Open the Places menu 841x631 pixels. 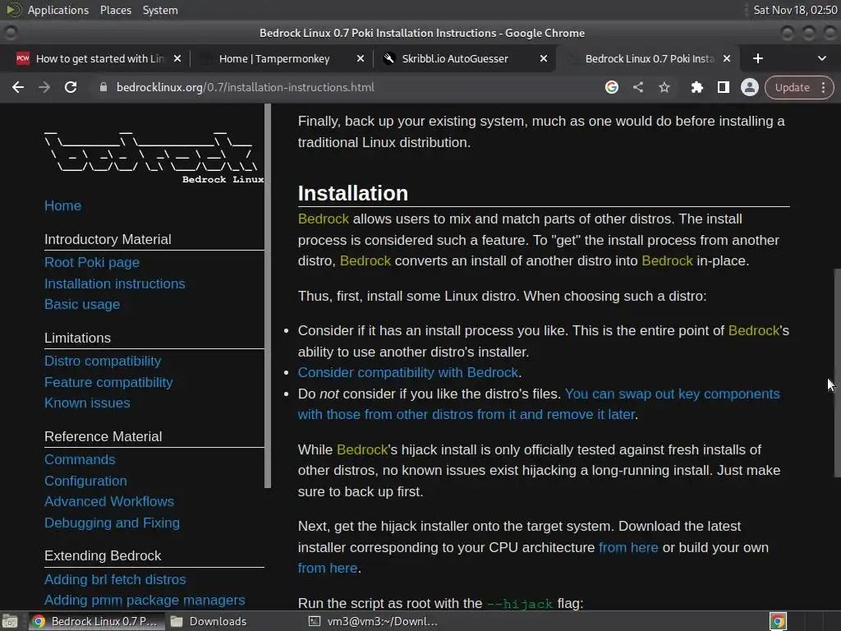click(x=115, y=10)
